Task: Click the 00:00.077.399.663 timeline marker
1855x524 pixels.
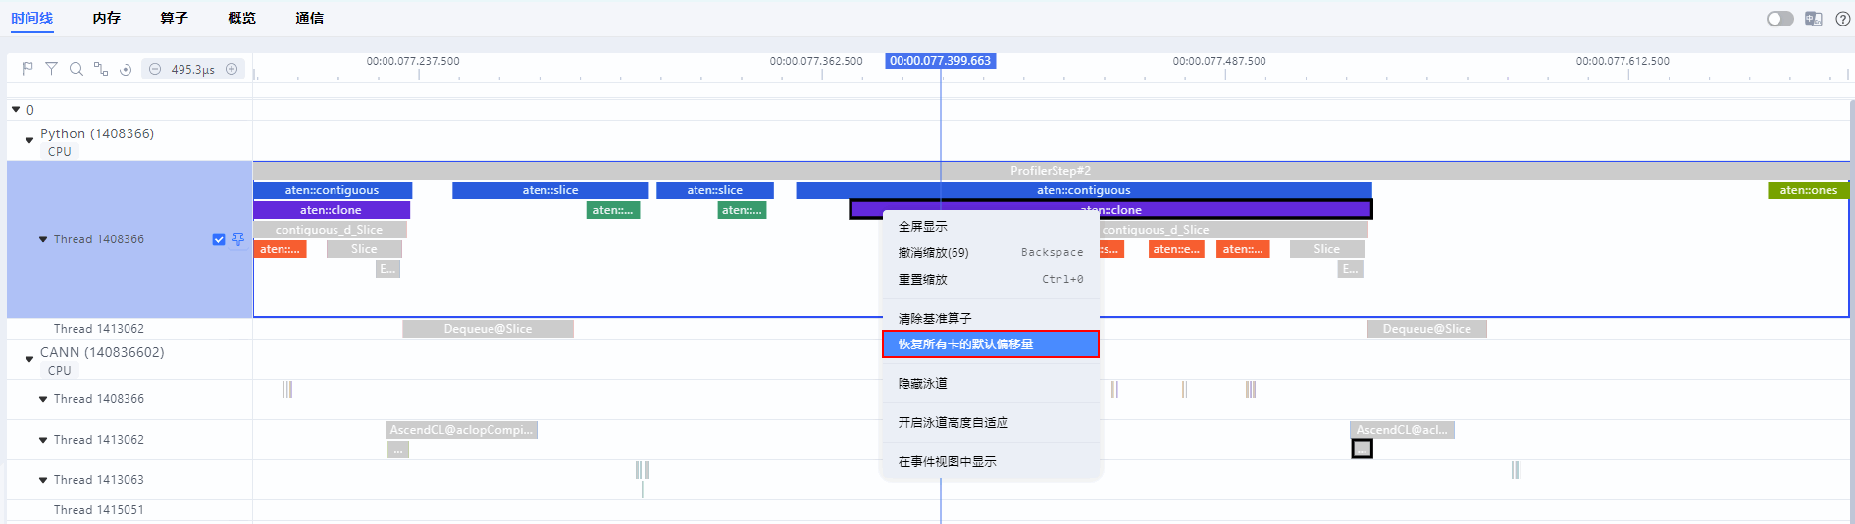Action: click(941, 61)
